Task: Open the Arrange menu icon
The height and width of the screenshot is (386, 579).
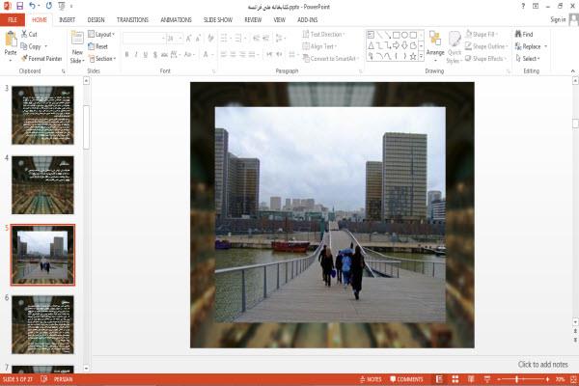Action: pyautogui.click(x=435, y=43)
